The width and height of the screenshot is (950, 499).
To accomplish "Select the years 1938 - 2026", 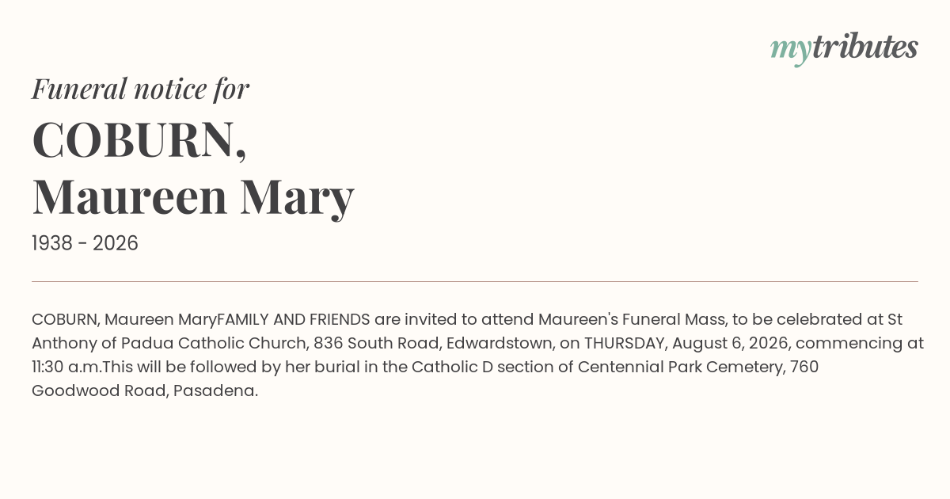I will (x=85, y=243).
